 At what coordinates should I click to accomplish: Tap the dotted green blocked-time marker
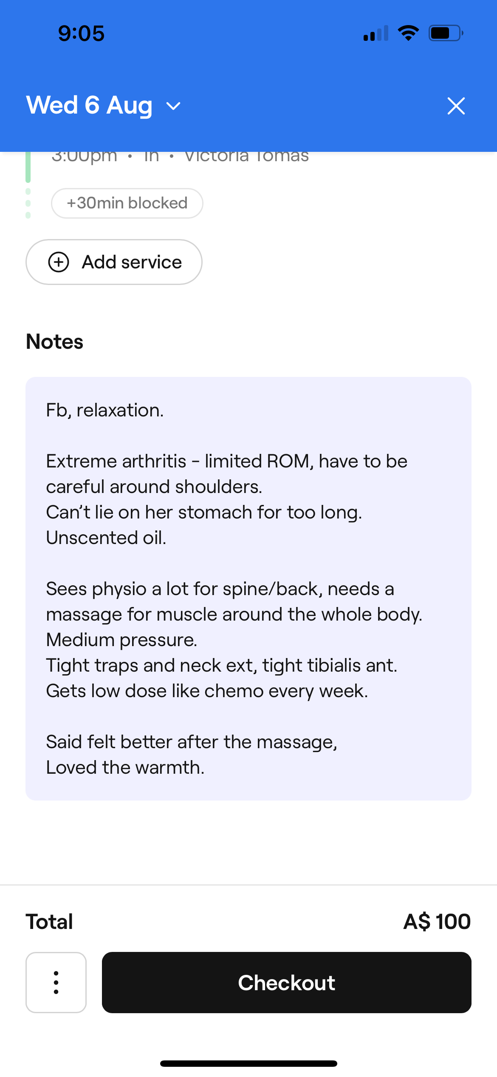click(x=28, y=203)
